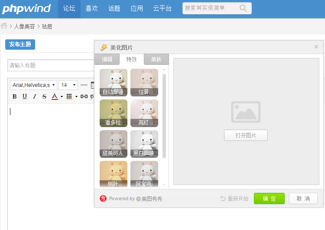Click the search magnifier icon
This screenshot has height=230, width=325.
(243, 8)
